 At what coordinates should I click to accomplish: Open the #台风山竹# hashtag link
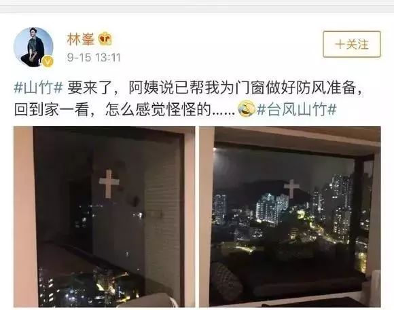pos(297,110)
